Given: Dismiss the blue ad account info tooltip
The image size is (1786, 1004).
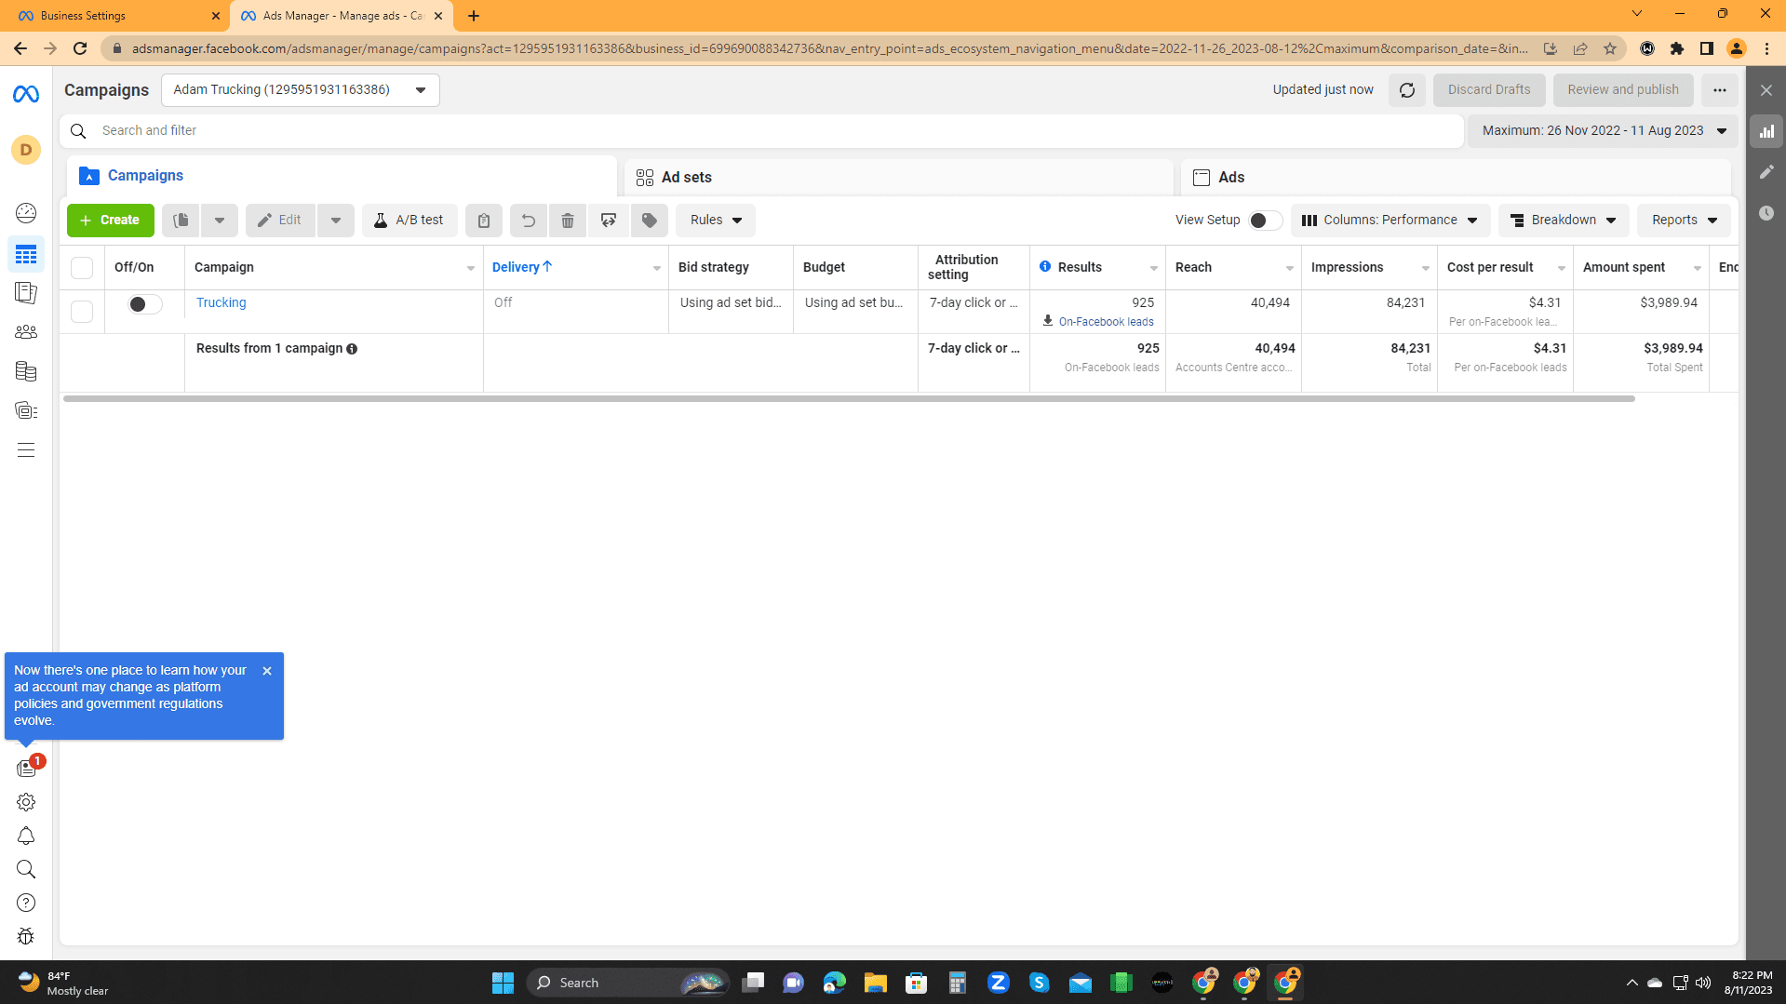Looking at the screenshot, I should pyautogui.click(x=267, y=671).
